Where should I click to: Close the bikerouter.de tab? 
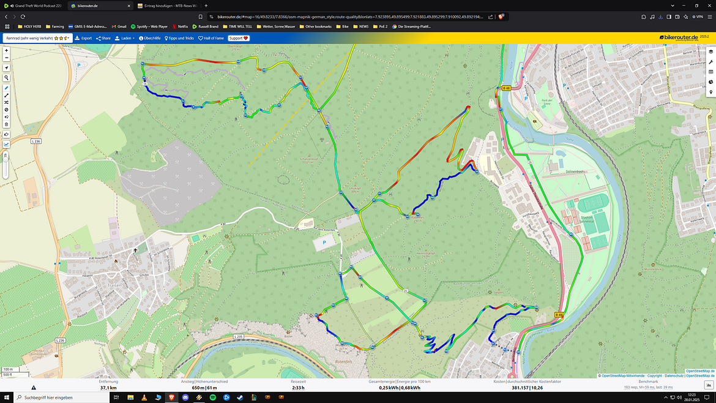(x=129, y=6)
